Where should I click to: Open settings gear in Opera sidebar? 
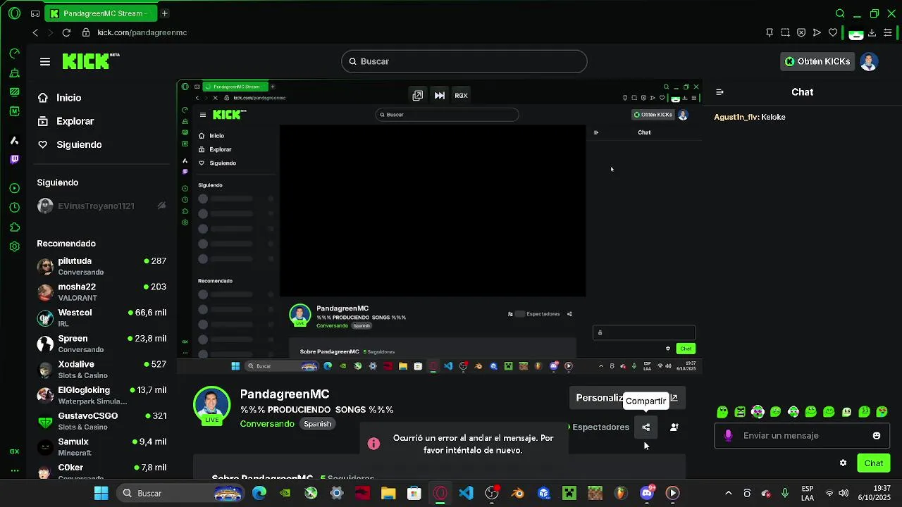[14, 246]
